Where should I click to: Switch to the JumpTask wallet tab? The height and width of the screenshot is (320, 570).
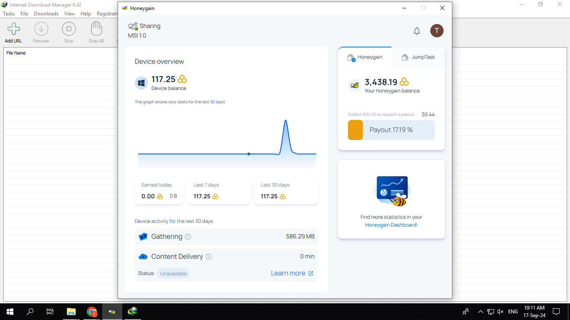418,57
